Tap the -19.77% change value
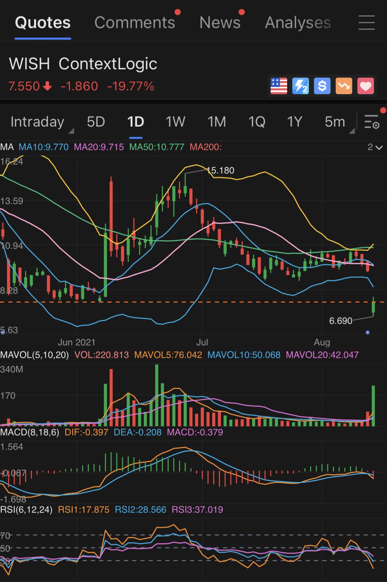 click(130, 86)
